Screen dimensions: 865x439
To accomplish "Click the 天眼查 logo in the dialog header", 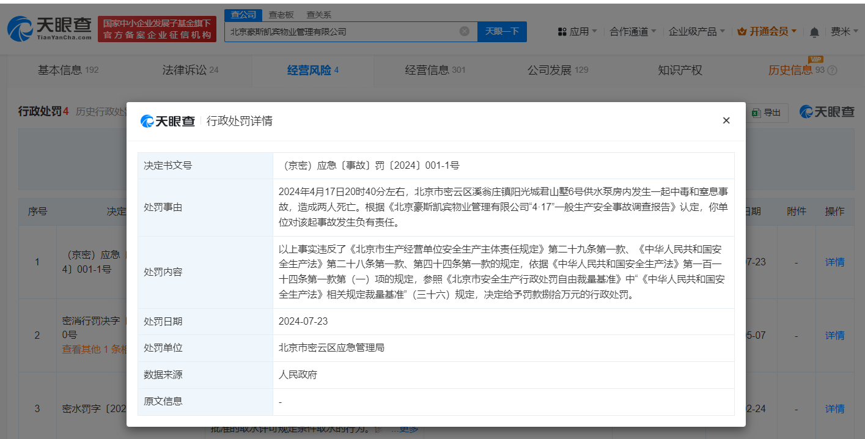I will click(169, 120).
